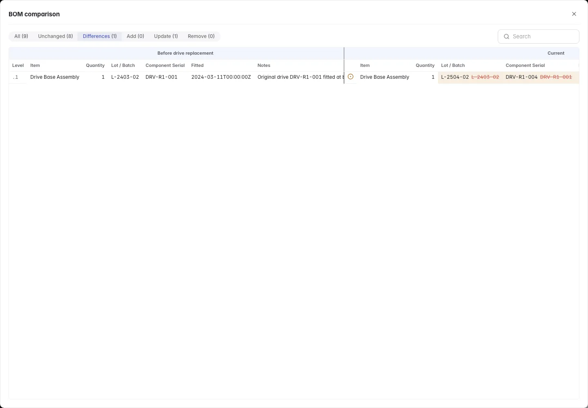Click the left Item column header
This screenshot has height=408, width=588.
(x=35, y=65)
